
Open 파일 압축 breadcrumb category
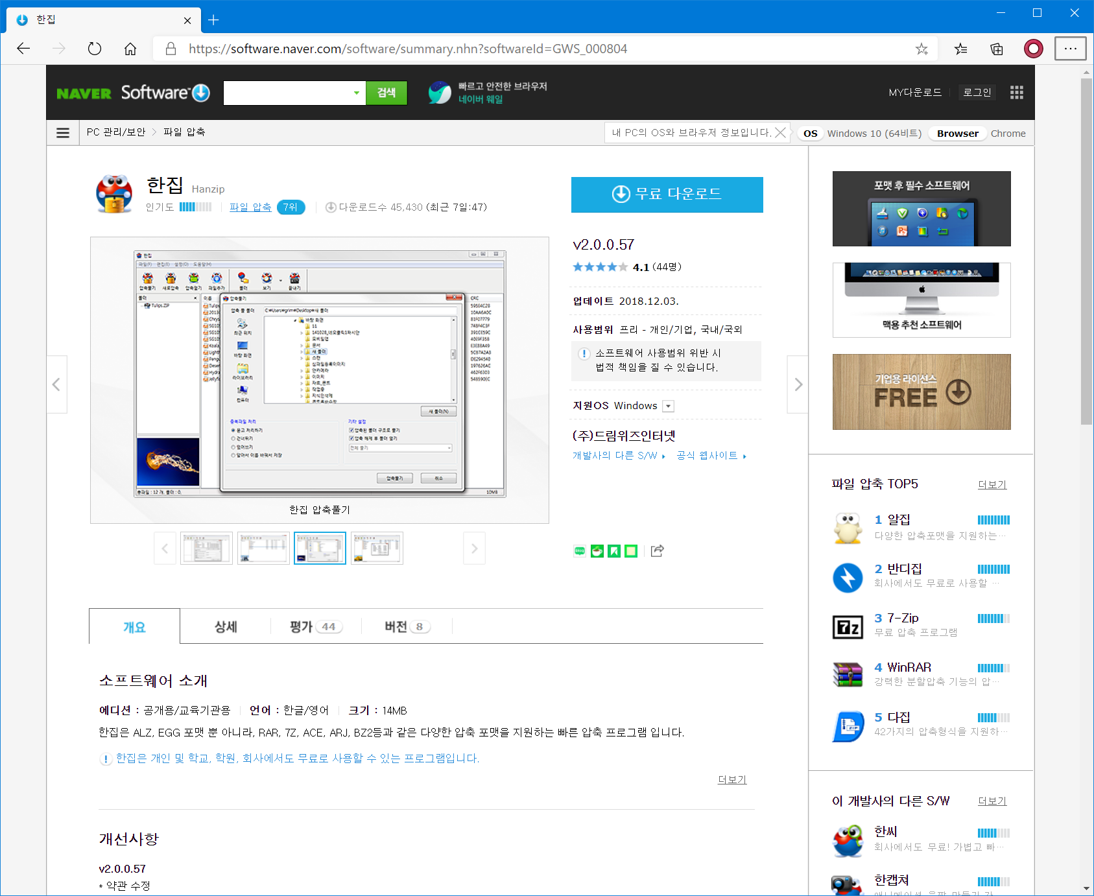click(x=184, y=132)
